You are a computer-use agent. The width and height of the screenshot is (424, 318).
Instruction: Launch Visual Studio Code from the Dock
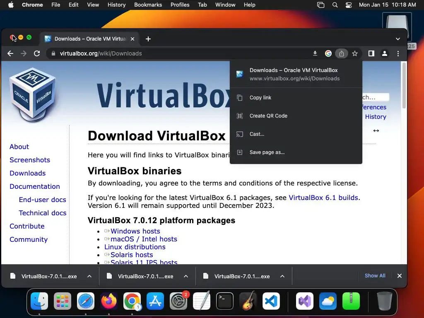click(271, 301)
